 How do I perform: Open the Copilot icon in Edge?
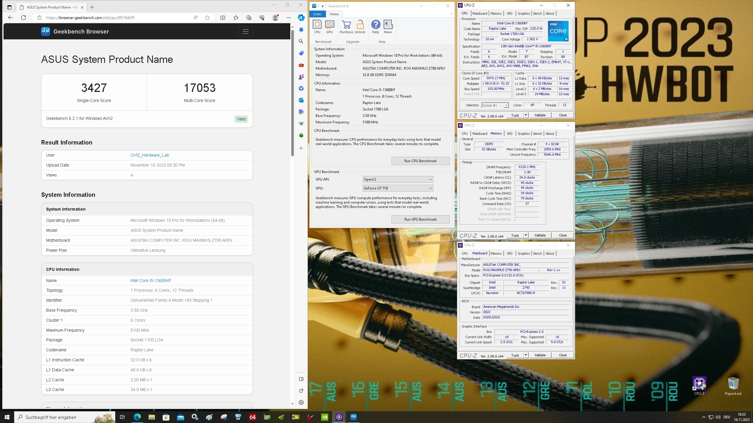pos(301,18)
